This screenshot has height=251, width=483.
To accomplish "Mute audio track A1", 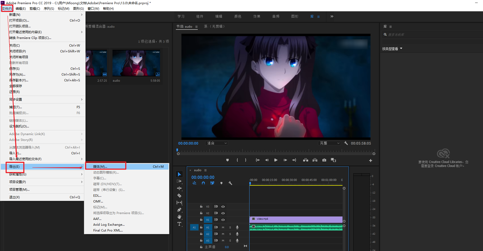I will pyautogui.click(x=223, y=227).
